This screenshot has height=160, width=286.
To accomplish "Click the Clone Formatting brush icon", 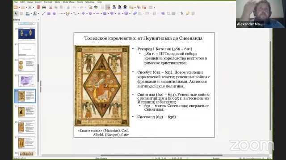I will [68, 7].
